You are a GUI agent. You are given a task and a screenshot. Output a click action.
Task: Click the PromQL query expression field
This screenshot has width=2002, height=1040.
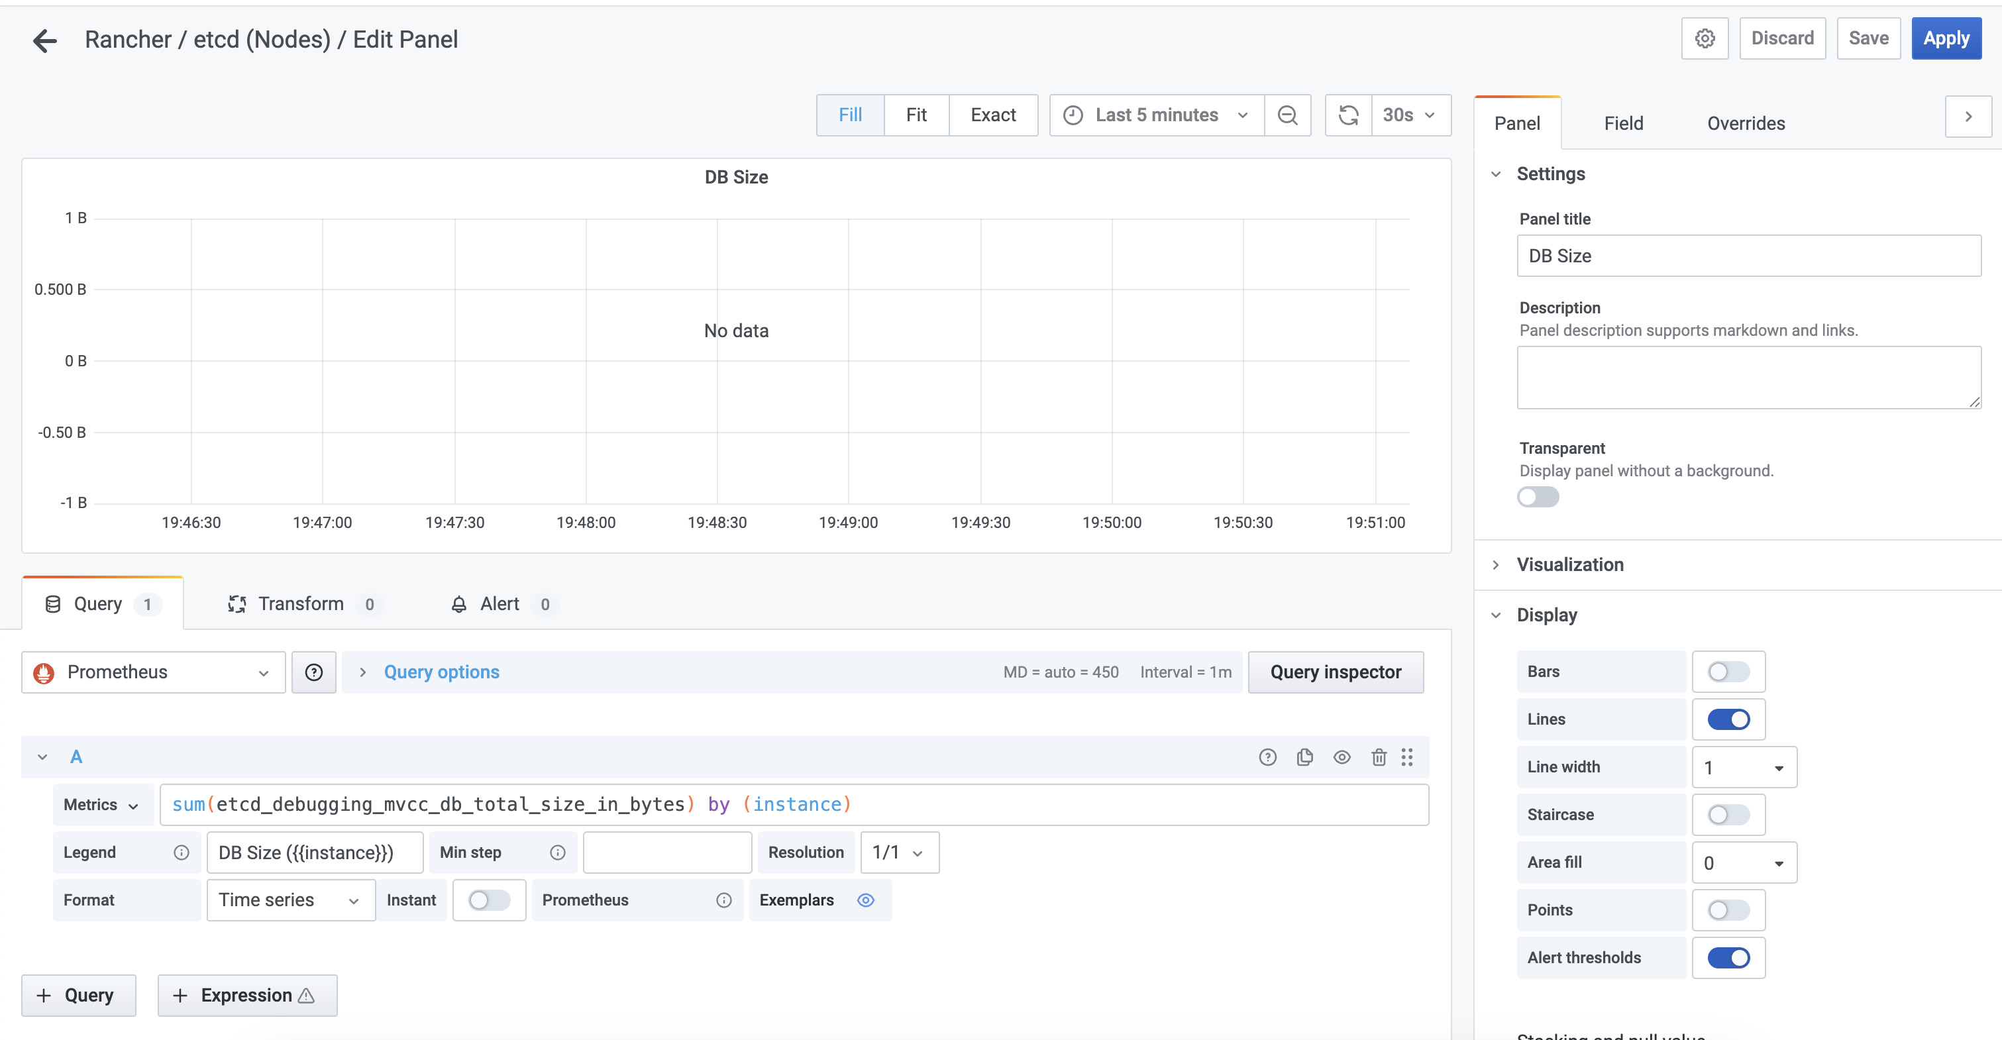point(794,804)
